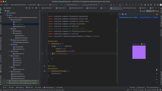
Task: Collapse all in Project panel toolbar
Action: [x=32, y=8]
